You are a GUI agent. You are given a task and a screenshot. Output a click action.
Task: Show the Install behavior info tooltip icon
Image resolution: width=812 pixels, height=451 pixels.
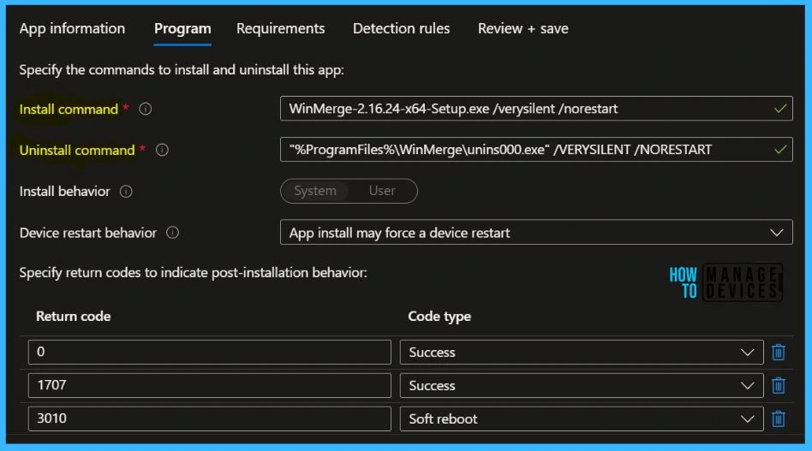126,192
